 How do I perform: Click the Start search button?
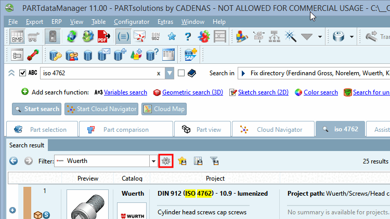point(36,109)
